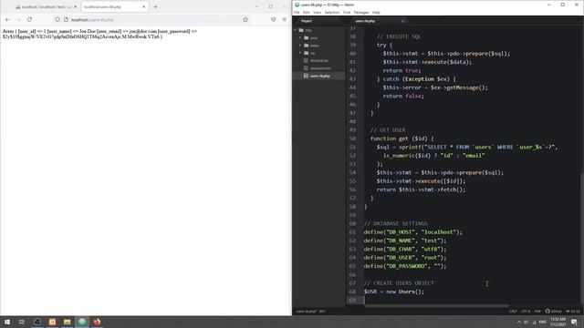Change CRLF line ending in status bar
This screenshot has height=328, width=584.
513,312
